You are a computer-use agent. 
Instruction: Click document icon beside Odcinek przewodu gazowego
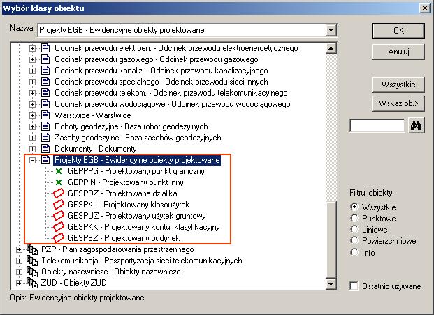pyautogui.click(x=45, y=59)
